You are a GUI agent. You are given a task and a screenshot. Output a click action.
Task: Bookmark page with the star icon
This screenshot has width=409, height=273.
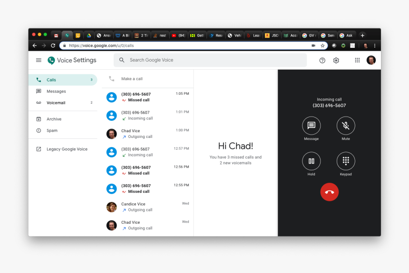(322, 45)
